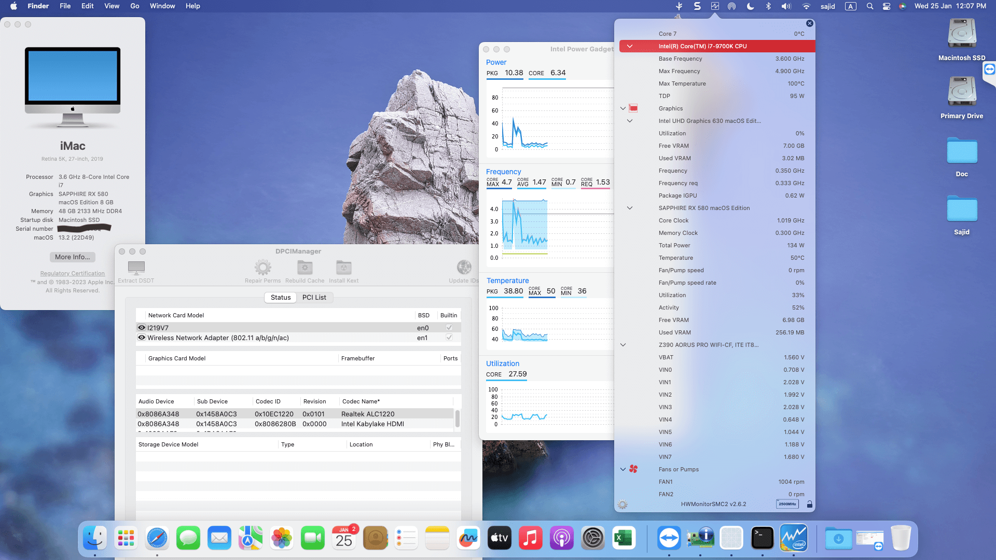
Task: Close the HWMonitor popup with X button
Action: coord(809,23)
